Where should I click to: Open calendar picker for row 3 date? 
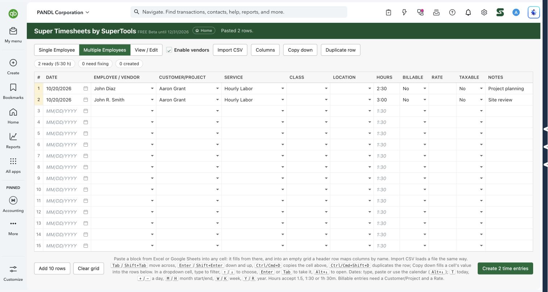(86, 111)
